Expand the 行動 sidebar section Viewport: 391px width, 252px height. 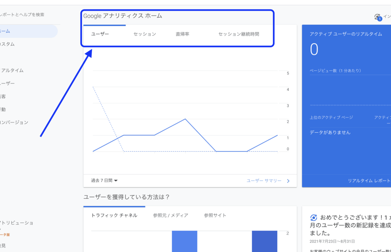pos(4,109)
